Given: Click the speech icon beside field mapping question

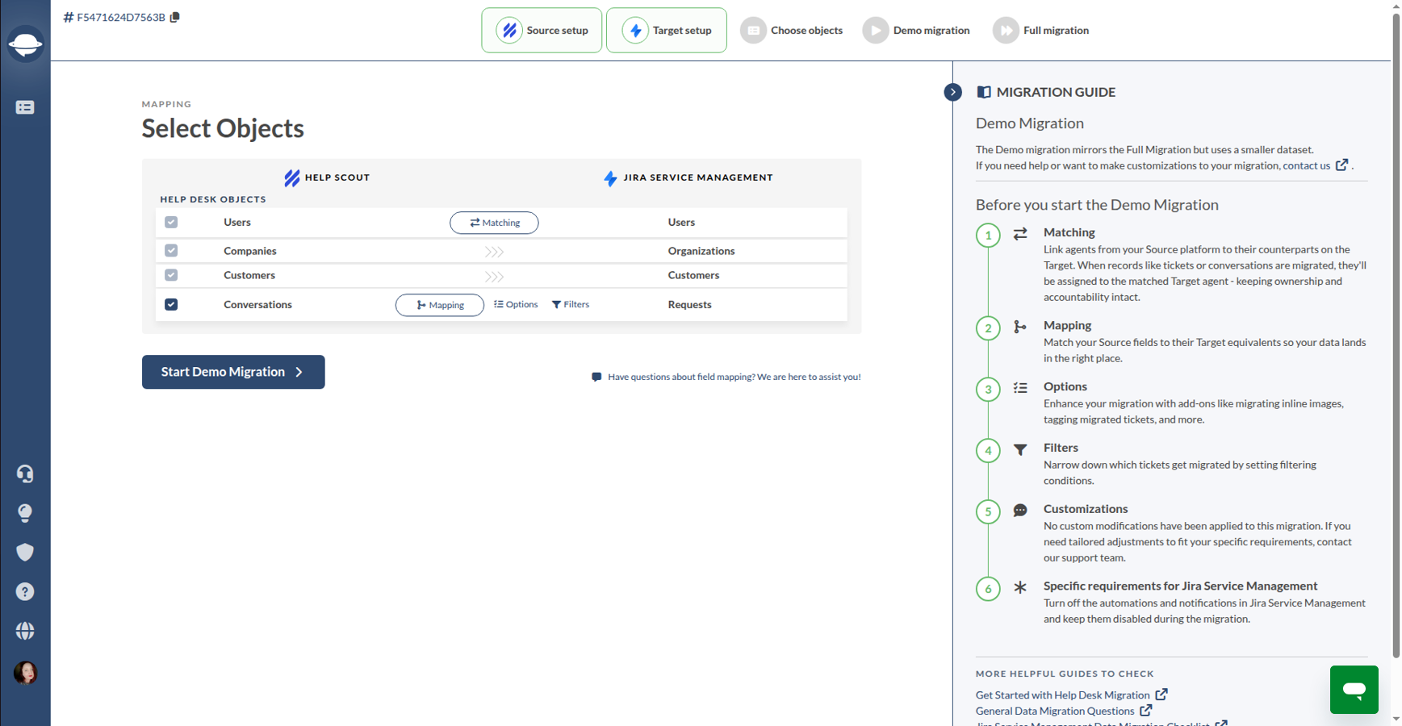Looking at the screenshot, I should [x=596, y=377].
